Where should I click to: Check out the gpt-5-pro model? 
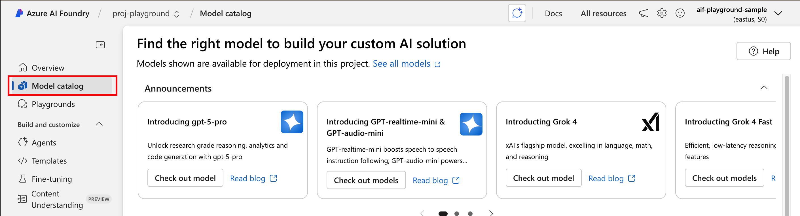pyautogui.click(x=185, y=177)
